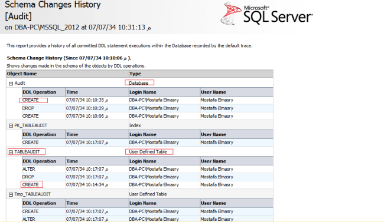Click CREATE operation at 10:14:34 under TABLEAUDIT

coord(30,185)
